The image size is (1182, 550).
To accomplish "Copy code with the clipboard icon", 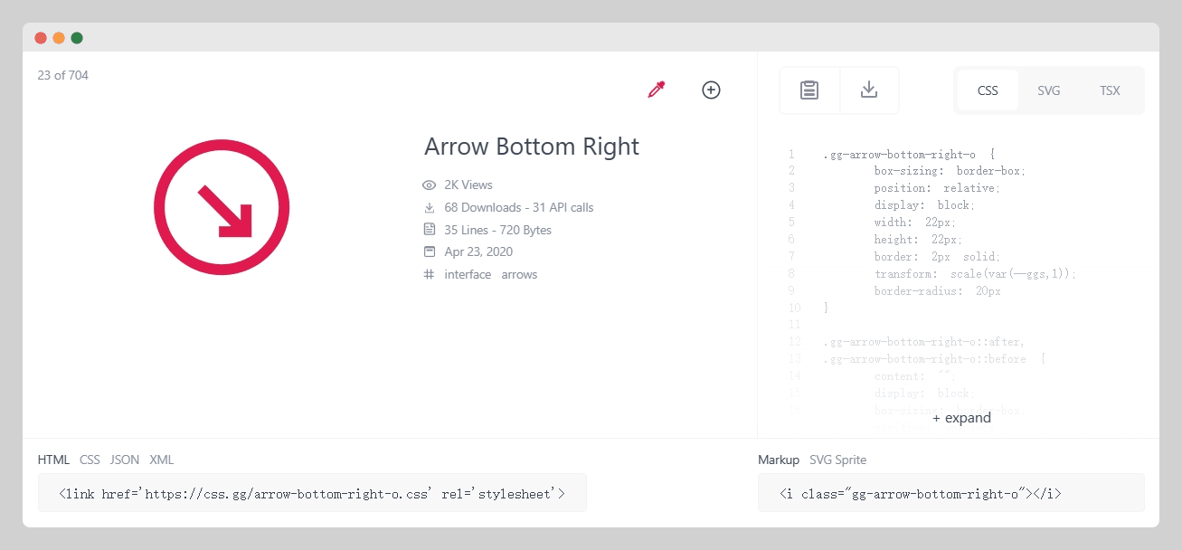I will click(809, 90).
